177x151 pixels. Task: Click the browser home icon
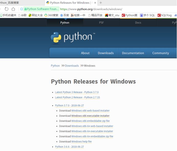(x=13, y=9)
